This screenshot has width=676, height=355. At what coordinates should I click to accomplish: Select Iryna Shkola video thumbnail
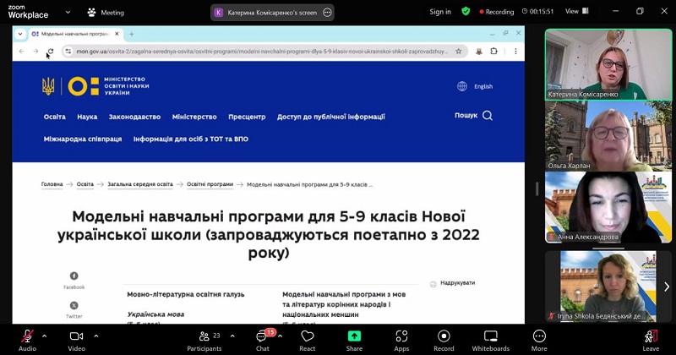(x=608, y=287)
